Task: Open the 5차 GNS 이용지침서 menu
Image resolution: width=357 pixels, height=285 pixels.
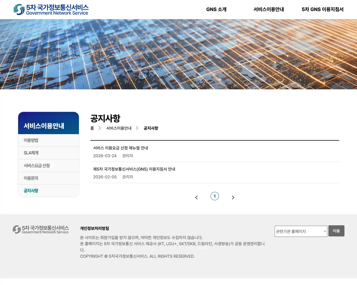Action: (x=322, y=9)
